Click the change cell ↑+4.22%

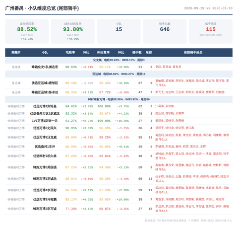pyautogui.click(x=123, y=114)
